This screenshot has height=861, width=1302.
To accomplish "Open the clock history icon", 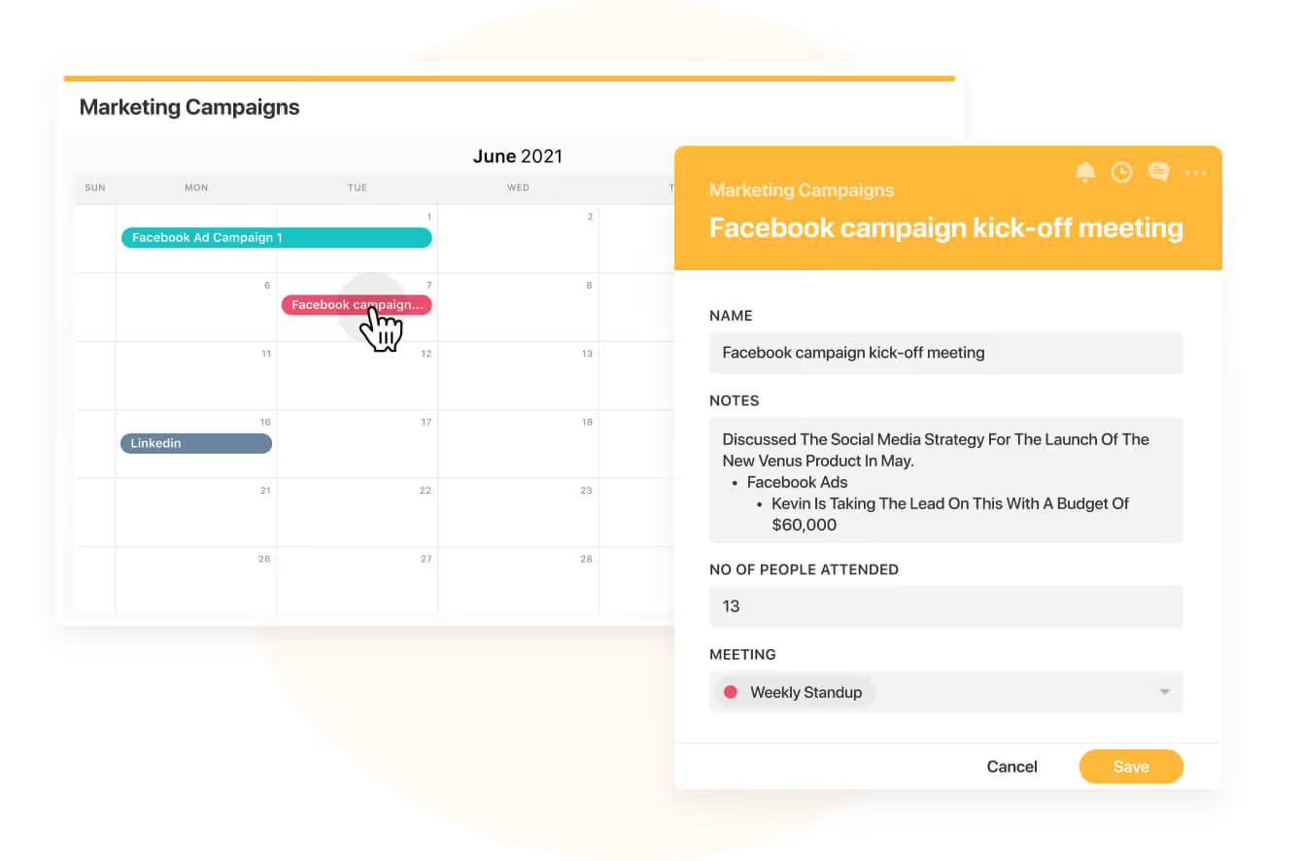I will pos(1122,172).
